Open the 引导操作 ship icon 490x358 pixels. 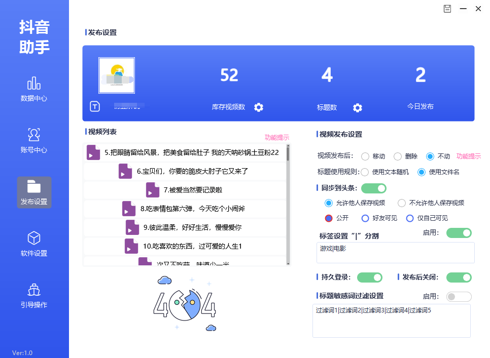point(34,290)
